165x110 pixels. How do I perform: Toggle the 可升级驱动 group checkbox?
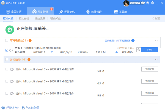pyautogui.click(x=7, y=40)
